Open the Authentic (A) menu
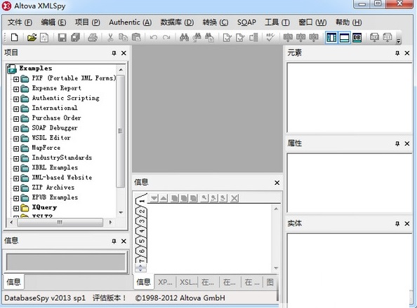This screenshot has width=417, height=308. tap(130, 22)
